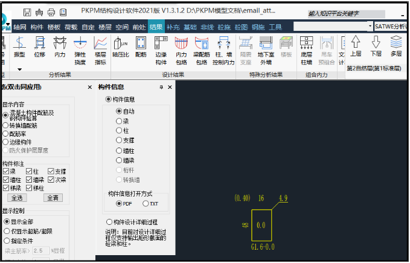Close the left 配筋 settings panel
This screenshot has height=263, width=410.
pyautogui.click(x=90, y=87)
